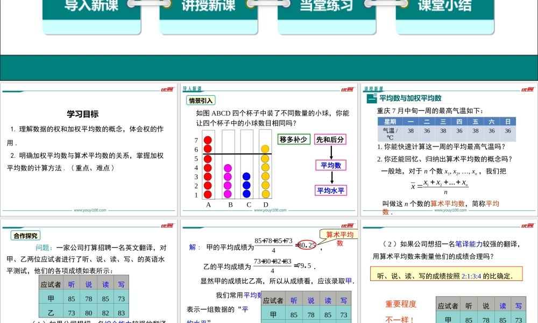Select the 星期 row in the temperature table
The width and height of the screenshot is (538, 323).
tap(390, 122)
